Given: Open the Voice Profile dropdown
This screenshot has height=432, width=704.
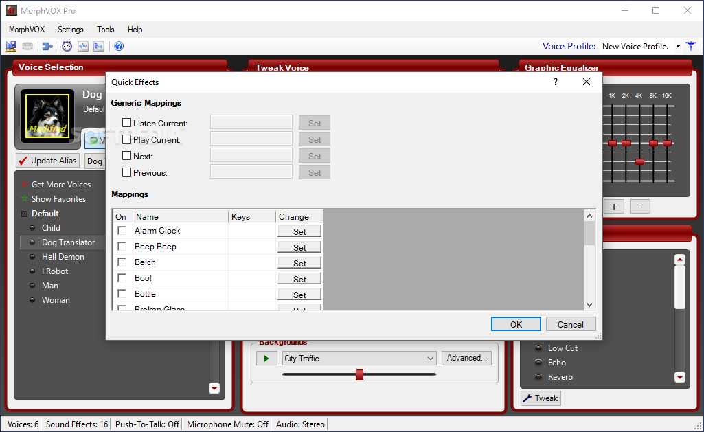Looking at the screenshot, I should (678, 46).
